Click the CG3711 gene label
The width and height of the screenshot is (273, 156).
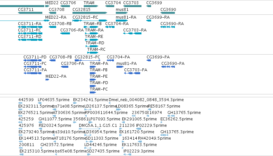click(x=26, y=10)
